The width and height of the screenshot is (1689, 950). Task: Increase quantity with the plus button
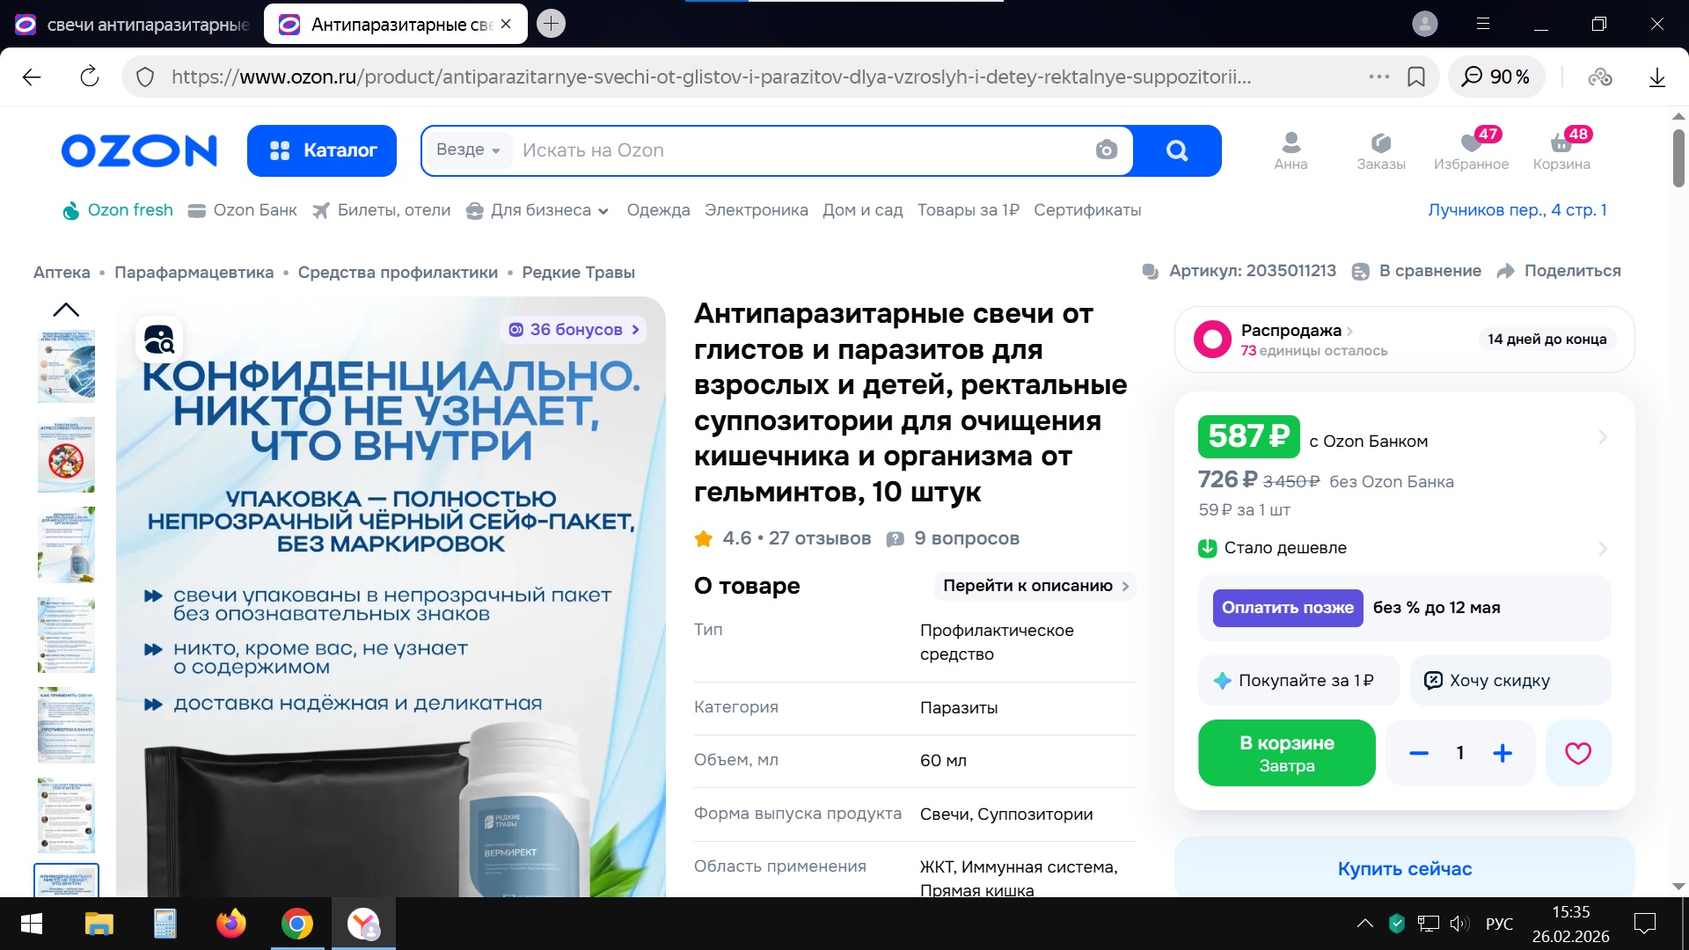point(1503,753)
